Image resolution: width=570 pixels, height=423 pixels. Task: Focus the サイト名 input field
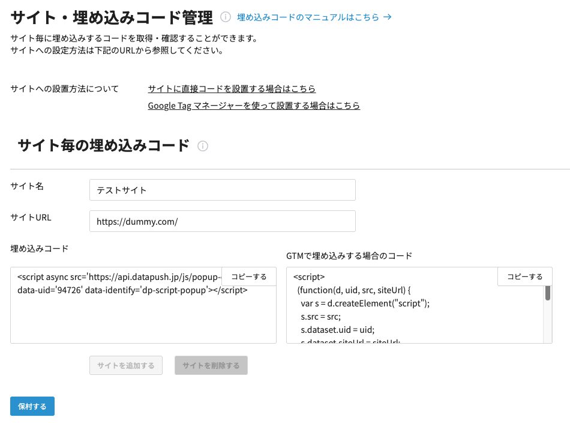(222, 190)
